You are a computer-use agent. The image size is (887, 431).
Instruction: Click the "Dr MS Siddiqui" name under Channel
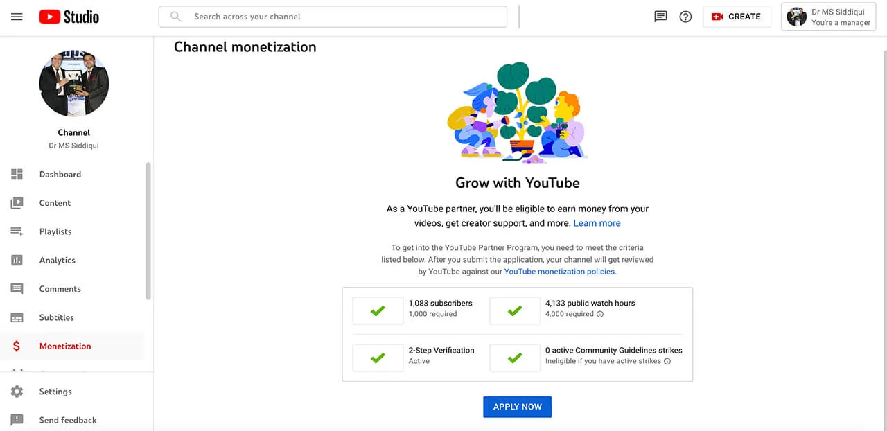(x=74, y=146)
